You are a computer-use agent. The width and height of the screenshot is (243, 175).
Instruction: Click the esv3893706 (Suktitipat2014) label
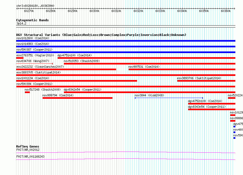click(199, 78)
